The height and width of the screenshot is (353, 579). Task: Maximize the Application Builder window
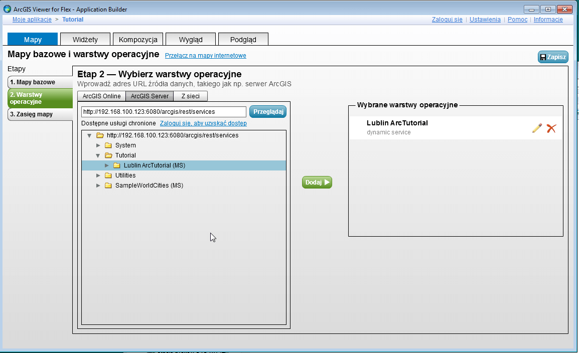548,9
